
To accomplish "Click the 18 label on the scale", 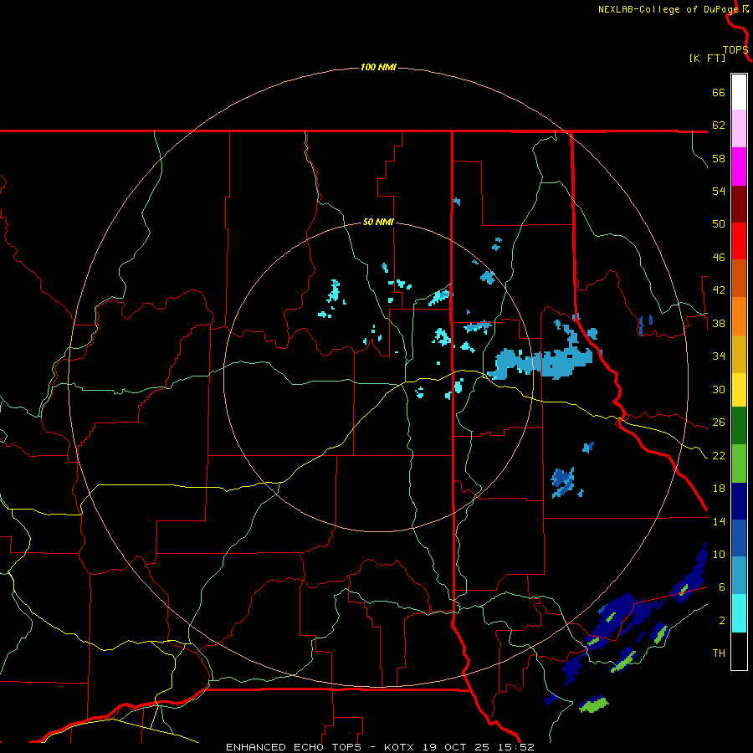I will [x=719, y=489].
